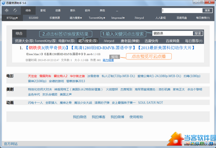The width and height of the screenshot is (216, 148).
Task: Click the 迅雷资源助手 title bar icon
Action: 4,3
